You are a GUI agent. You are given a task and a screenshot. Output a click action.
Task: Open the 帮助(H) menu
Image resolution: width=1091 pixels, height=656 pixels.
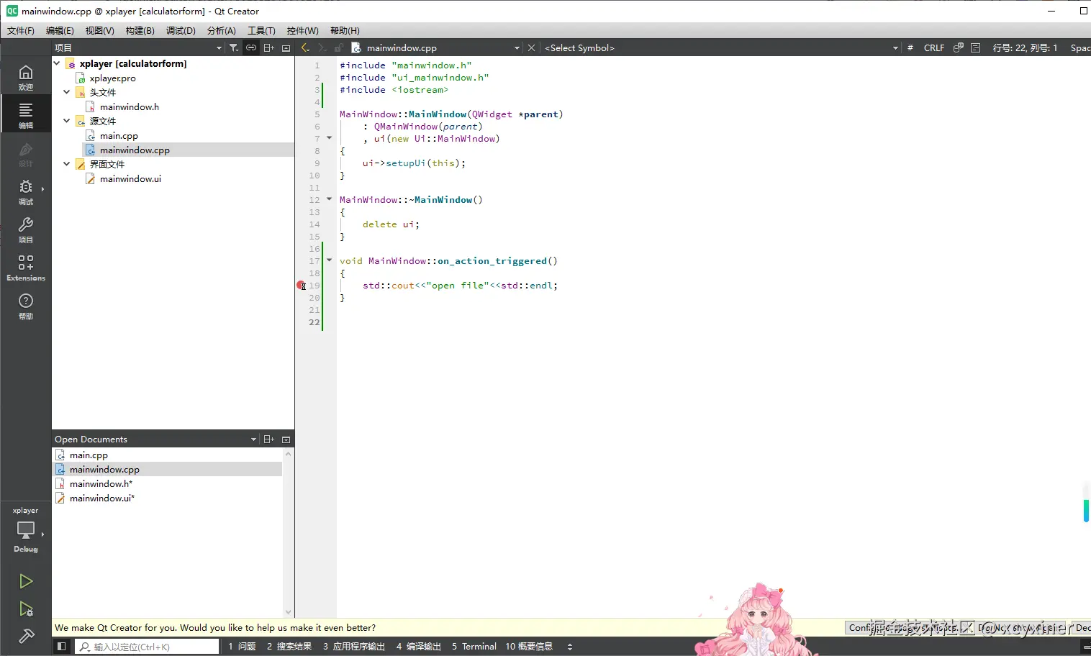click(x=345, y=30)
